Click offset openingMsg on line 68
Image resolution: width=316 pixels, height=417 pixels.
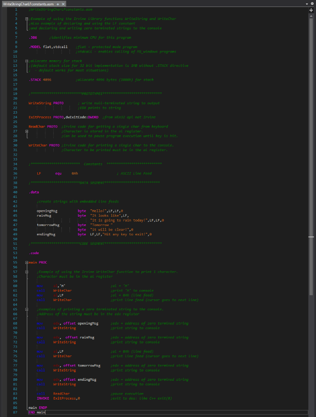click(x=81, y=323)
